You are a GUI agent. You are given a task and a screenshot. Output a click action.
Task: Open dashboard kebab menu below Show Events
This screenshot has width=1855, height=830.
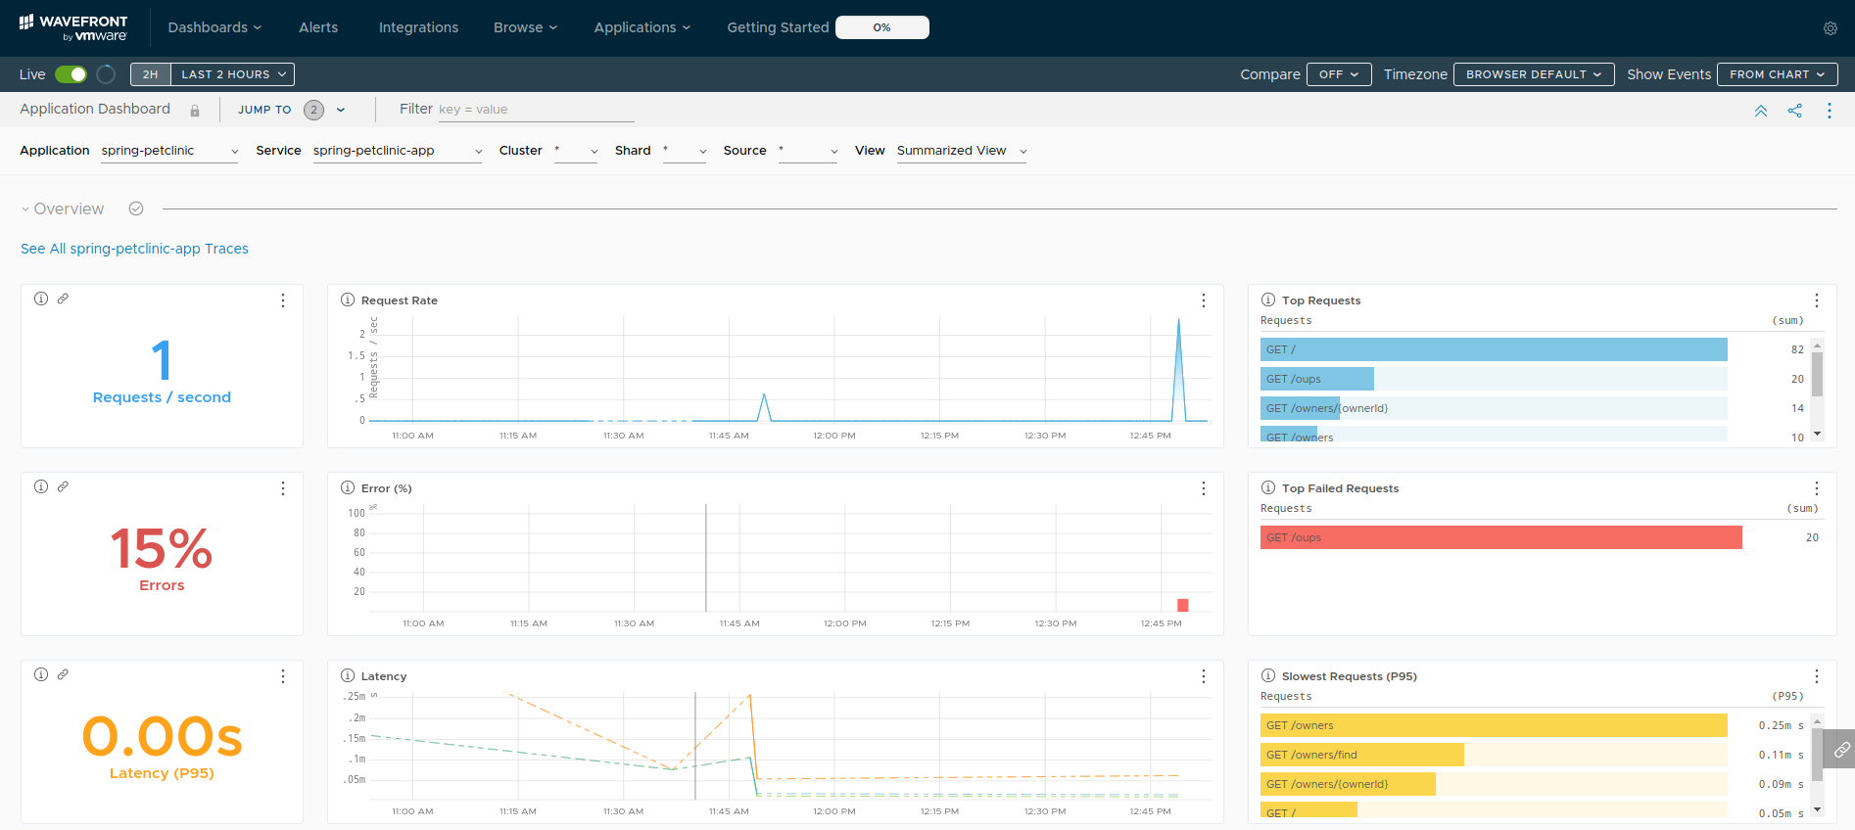[1829, 111]
